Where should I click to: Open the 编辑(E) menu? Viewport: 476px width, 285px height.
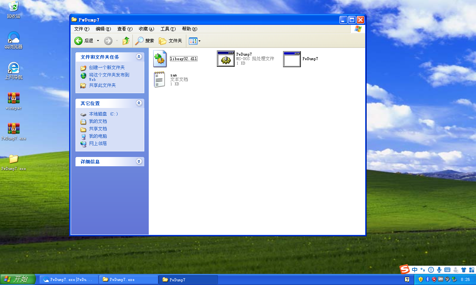(103, 29)
